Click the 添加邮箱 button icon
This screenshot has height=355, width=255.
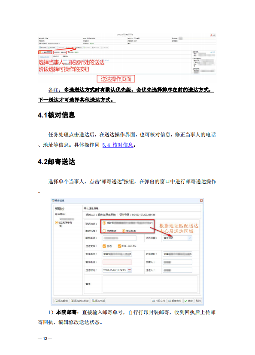56,301
